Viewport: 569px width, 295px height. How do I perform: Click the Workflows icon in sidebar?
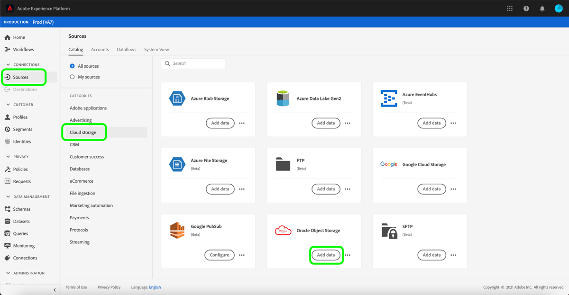click(8, 49)
